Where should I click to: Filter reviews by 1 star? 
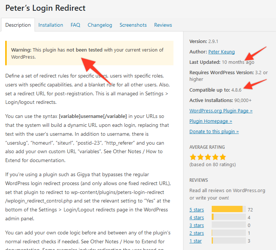(x=195, y=241)
